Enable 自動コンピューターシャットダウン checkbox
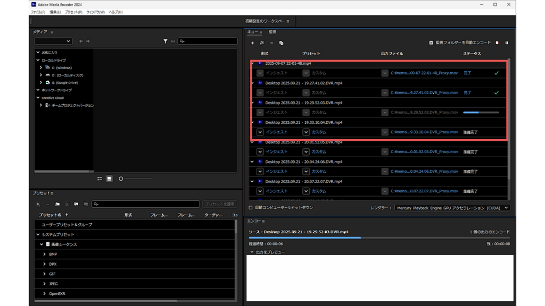Screen dimensions: 545x306 click(x=251, y=208)
